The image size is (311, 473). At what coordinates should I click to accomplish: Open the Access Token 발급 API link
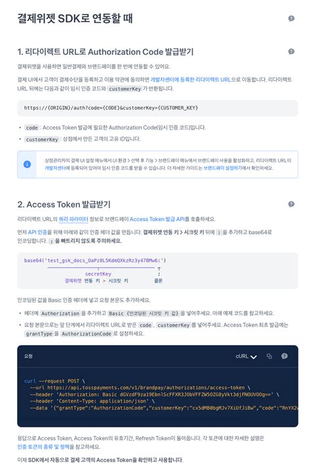pyautogui.click(x=157, y=219)
